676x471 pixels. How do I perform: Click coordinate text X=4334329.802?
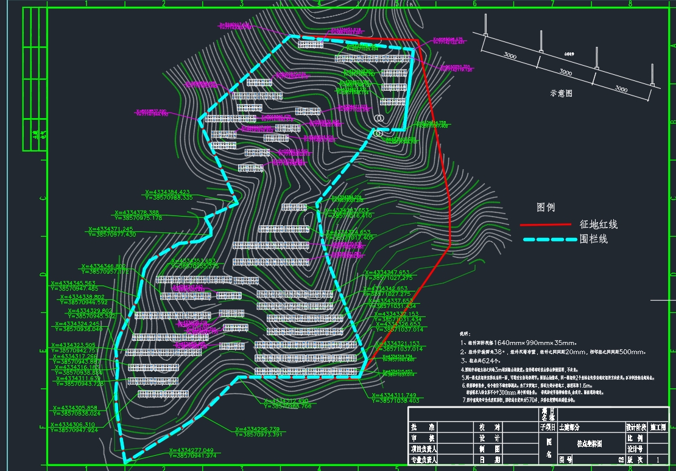[x=90, y=311]
